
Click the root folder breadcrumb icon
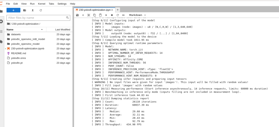[x=8, y=24]
